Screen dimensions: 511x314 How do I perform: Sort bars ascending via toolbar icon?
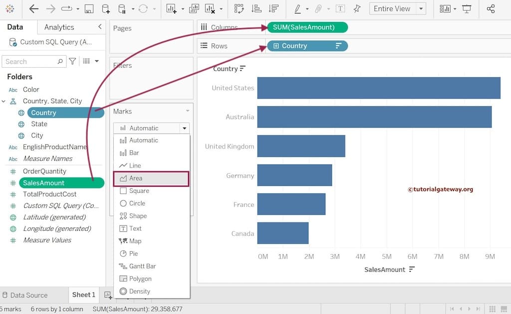(256, 9)
